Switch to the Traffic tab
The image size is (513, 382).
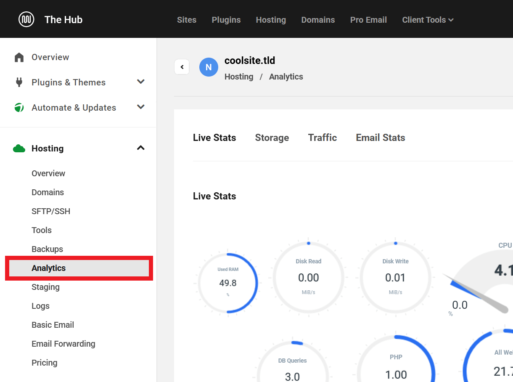[x=322, y=138]
